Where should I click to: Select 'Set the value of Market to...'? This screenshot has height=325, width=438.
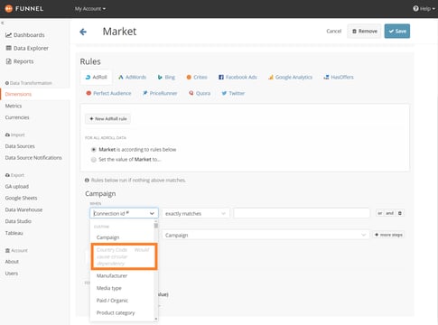(x=94, y=160)
